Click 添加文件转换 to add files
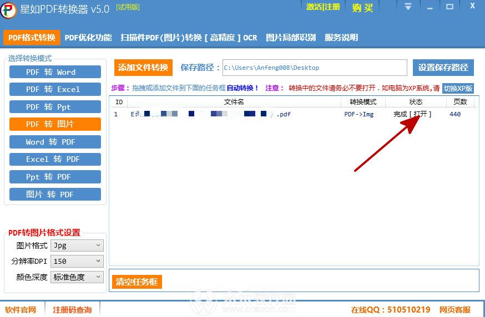The image size is (485, 317). point(143,68)
